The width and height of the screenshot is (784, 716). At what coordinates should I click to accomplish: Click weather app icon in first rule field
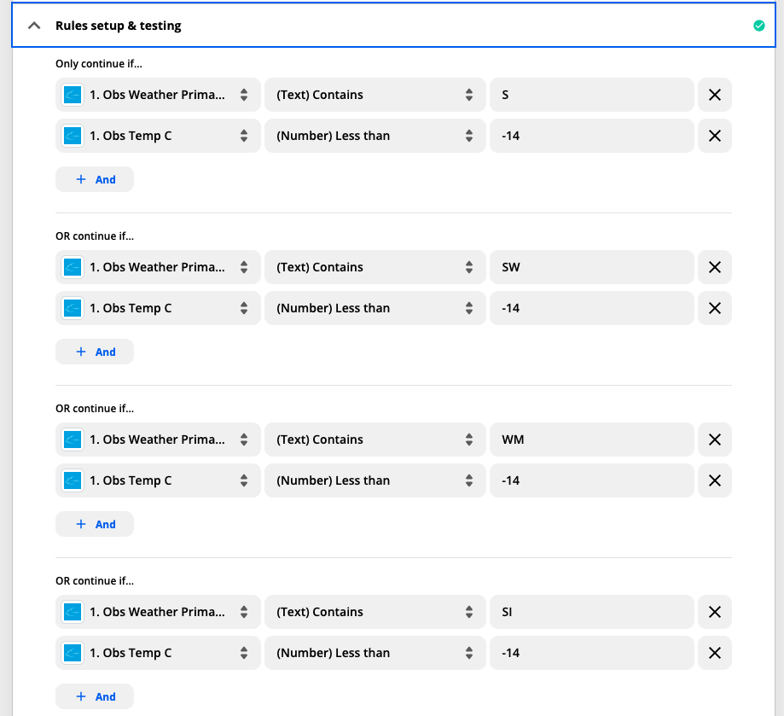point(73,95)
